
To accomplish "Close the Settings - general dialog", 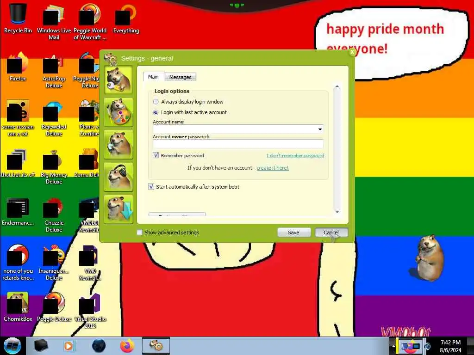I will click(352, 52).
